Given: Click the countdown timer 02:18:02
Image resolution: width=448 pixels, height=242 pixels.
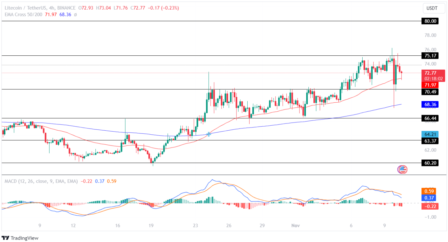Looking at the screenshot, I should 433,78.
